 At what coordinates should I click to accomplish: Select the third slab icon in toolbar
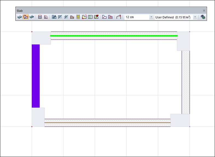click(32, 17)
